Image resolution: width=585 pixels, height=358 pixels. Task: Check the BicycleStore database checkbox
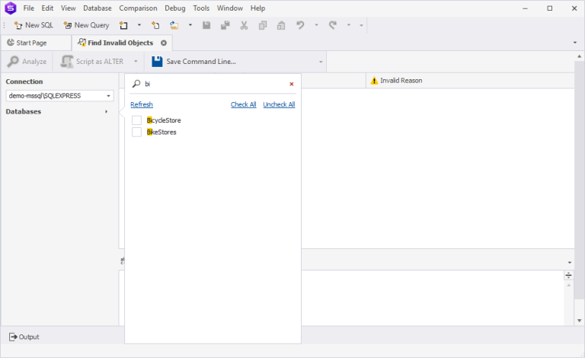136,120
